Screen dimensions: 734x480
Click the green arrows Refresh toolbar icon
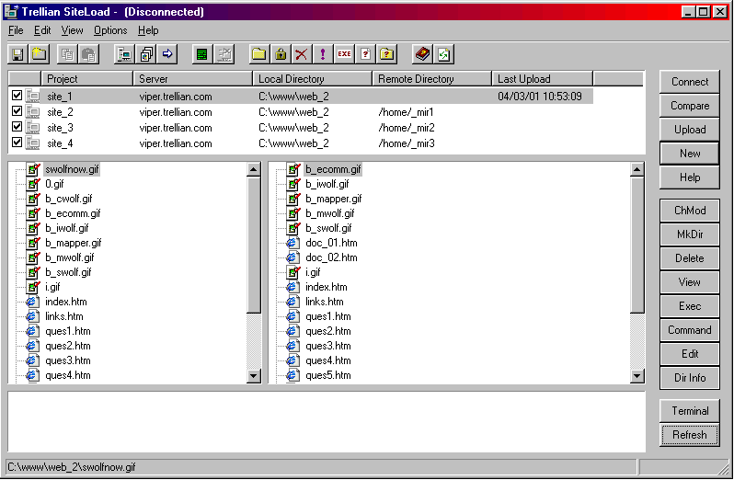click(x=443, y=54)
